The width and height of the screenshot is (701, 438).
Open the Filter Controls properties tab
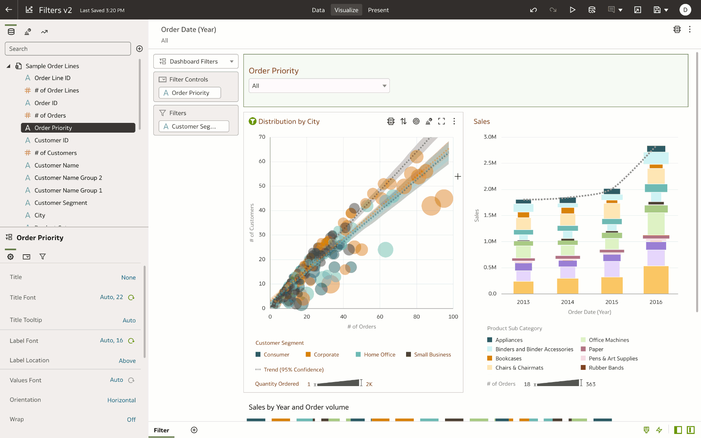(x=26, y=257)
